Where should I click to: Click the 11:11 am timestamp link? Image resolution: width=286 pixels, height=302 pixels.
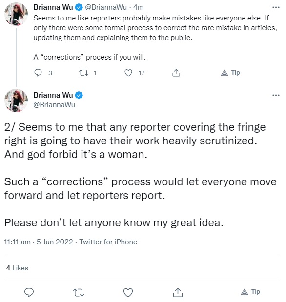[x=18, y=242]
